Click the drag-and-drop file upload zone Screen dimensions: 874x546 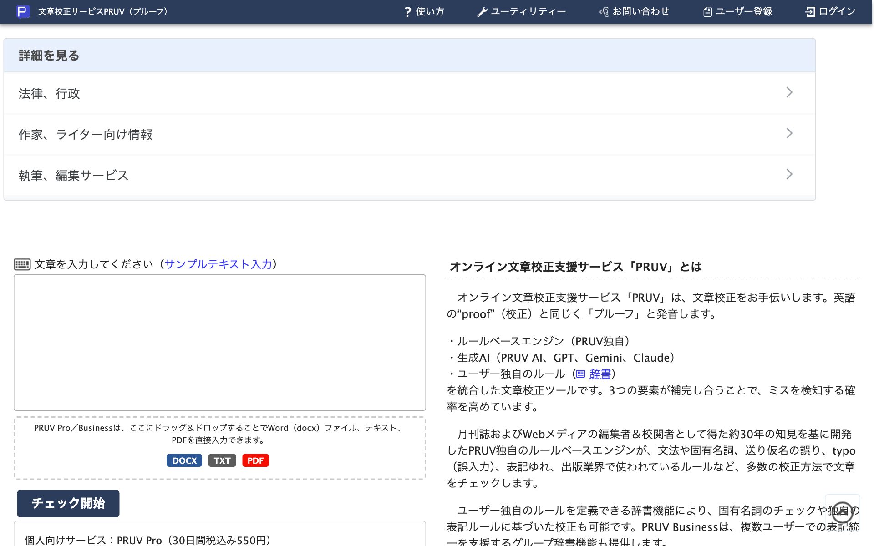pyautogui.click(x=220, y=448)
